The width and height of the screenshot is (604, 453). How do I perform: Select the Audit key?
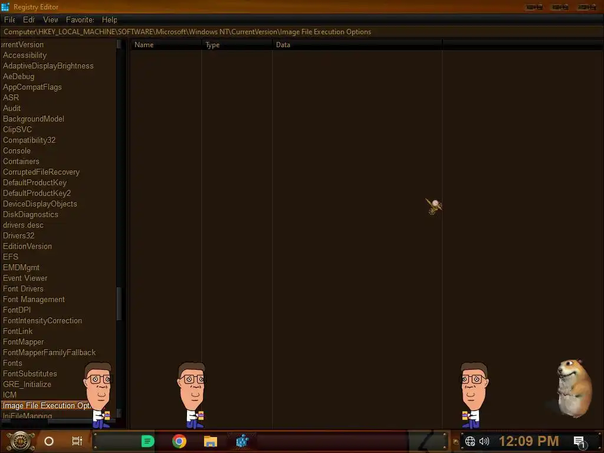point(12,109)
